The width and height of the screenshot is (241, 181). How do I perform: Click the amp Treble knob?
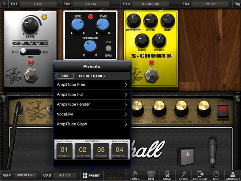(138, 109)
